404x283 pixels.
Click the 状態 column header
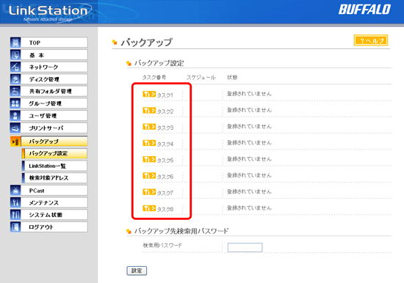(232, 78)
